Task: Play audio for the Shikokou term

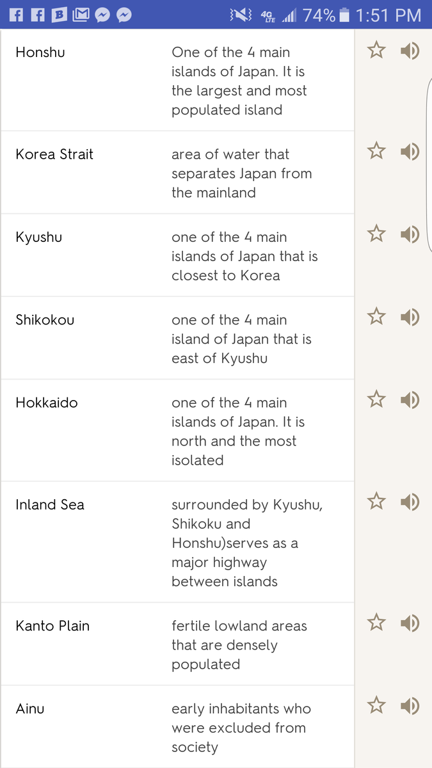Action: point(410,317)
